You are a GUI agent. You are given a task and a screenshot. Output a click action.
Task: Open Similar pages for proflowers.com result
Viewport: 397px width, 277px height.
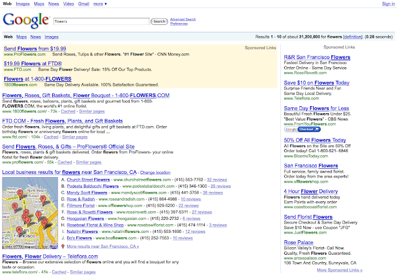click(89, 162)
